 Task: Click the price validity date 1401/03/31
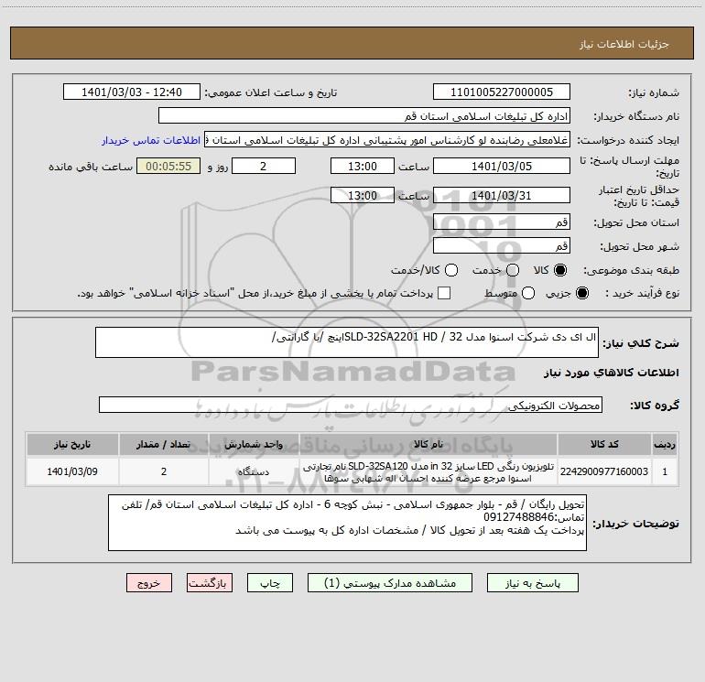(502, 196)
